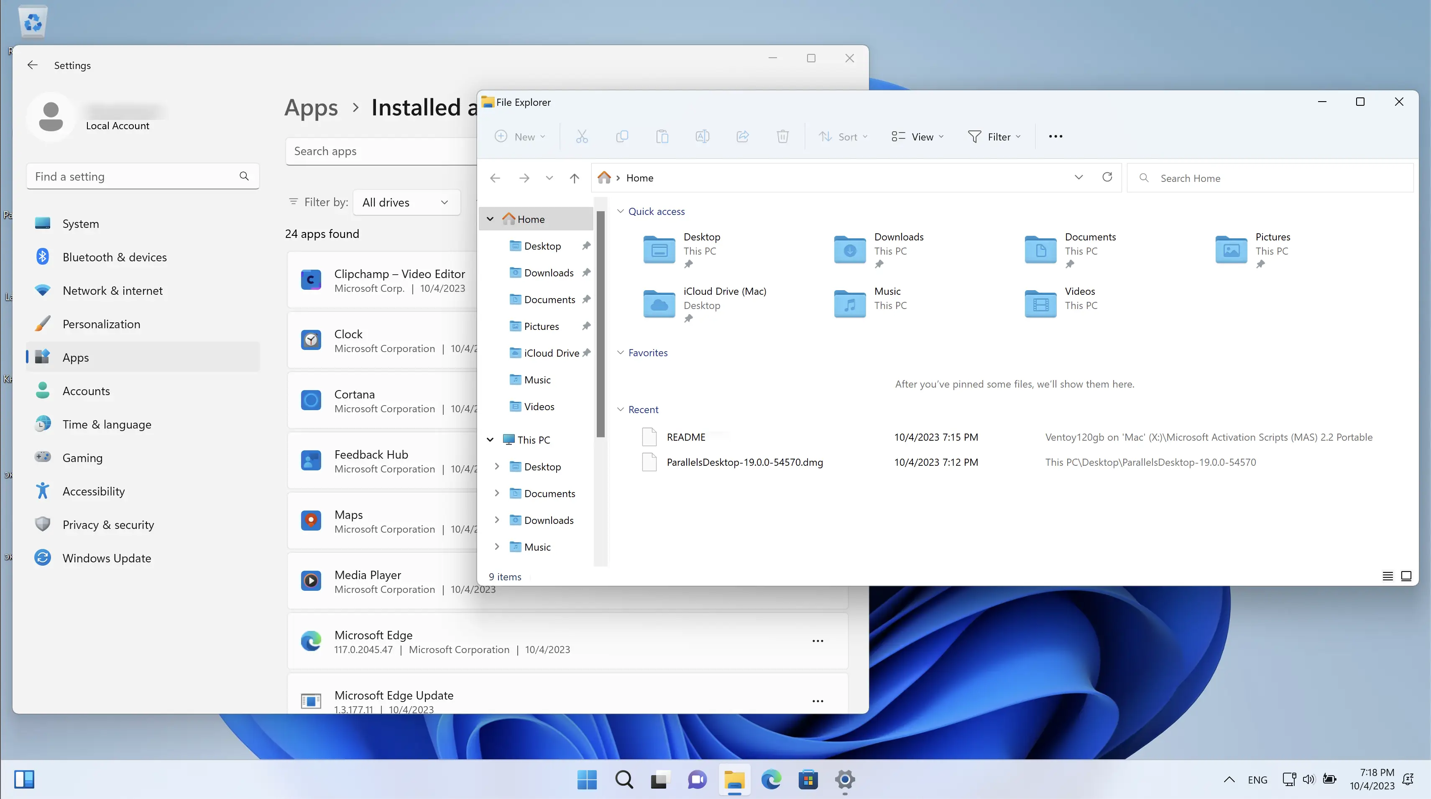This screenshot has height=799, width=1431.
Task: Open the Sort dropdown menu
Action: pos(843,137)
